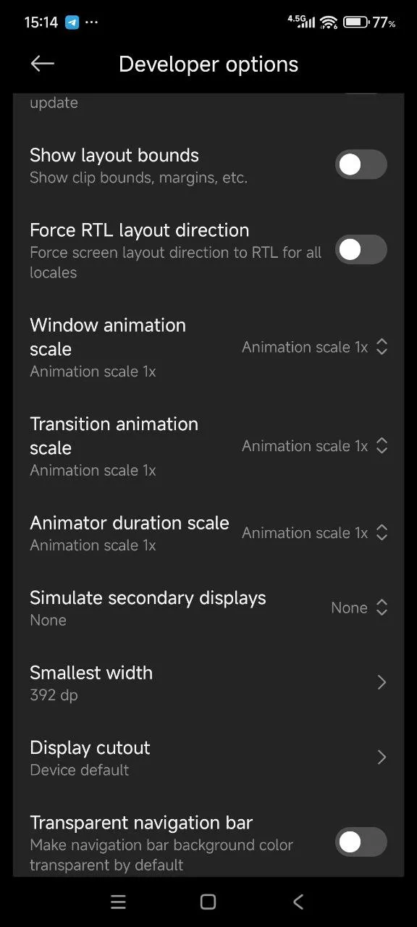Open the Smallest width setting
The image size is (417, 927).
208,683
